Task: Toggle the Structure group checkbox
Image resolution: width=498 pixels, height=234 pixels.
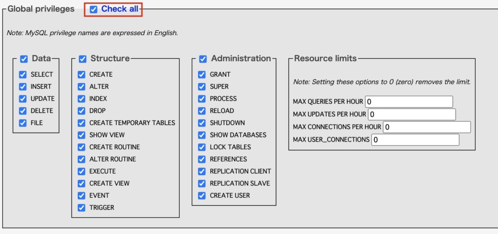Action: pos(83,59)
